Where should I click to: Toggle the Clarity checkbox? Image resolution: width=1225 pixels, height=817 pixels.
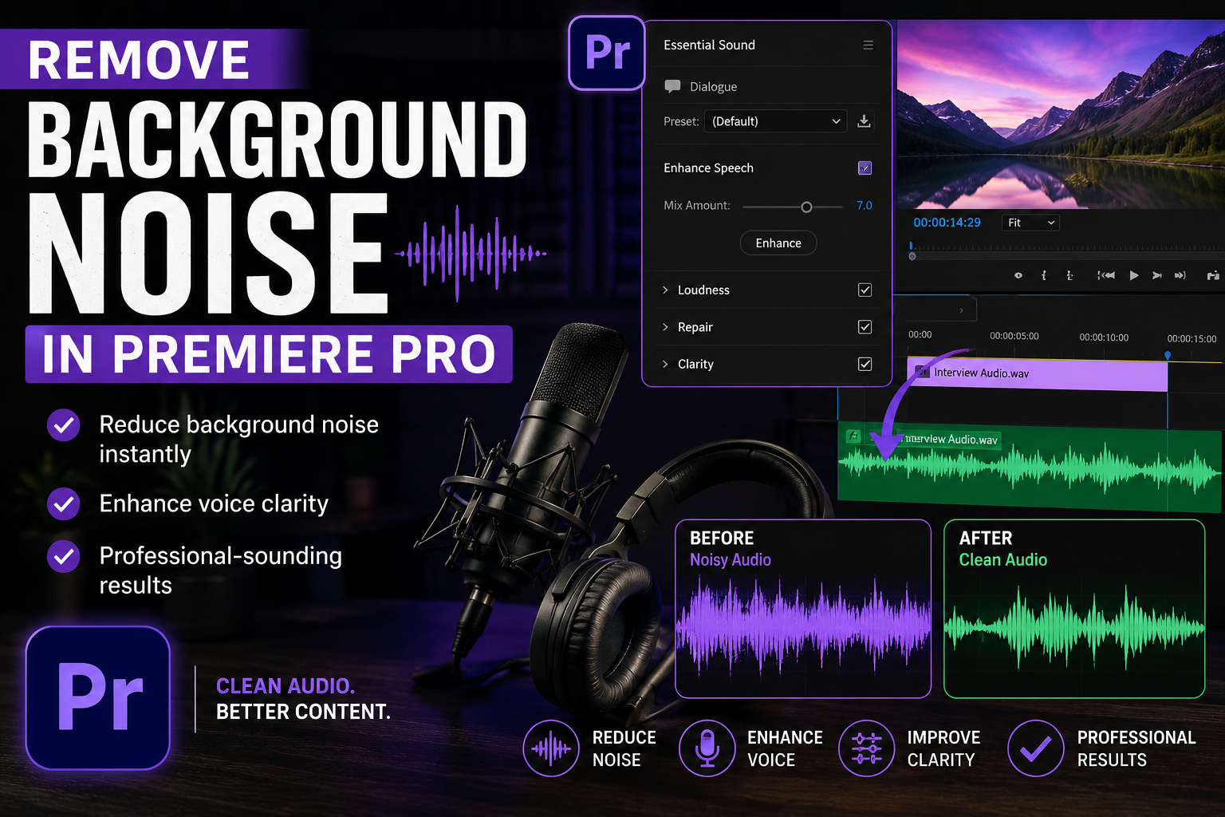coord(865,364)
